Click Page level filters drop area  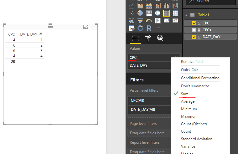coord(149,133)
